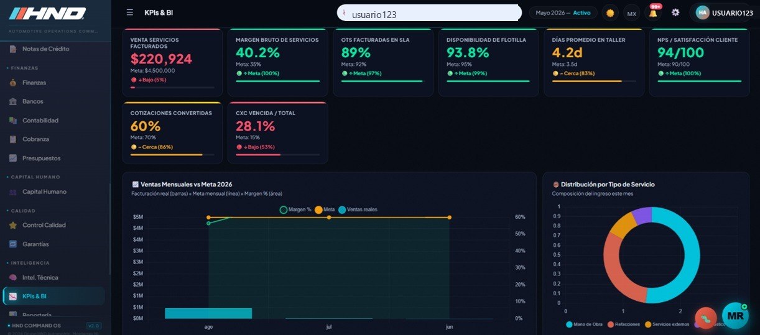Toggle Ventas reales series in chart legend
Screen dimensions: 760x335
(x=358, y=209)
